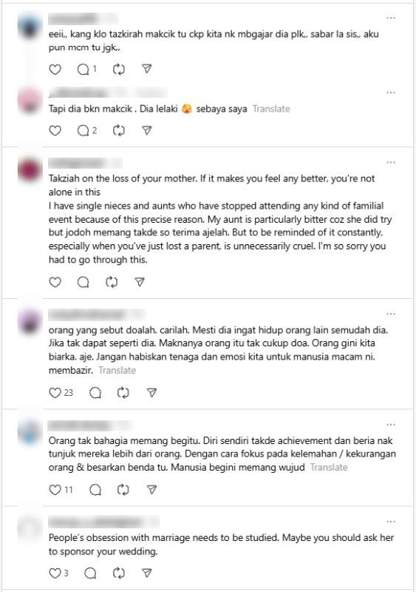Like the comment starting 'eeii,, kang klo tazkirah'
416x592 pixels.
(x=55, y=69)
